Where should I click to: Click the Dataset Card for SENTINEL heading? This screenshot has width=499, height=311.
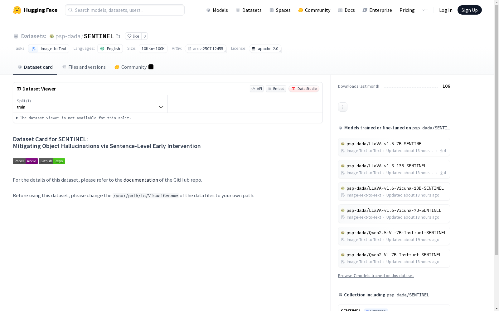click(x=107, y=142)
